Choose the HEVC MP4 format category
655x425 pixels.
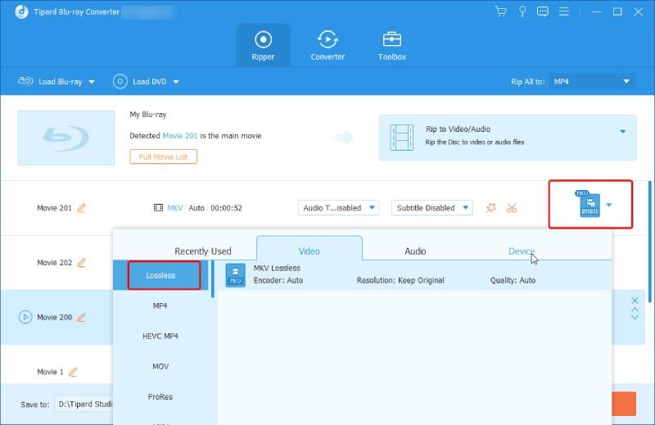[x=160, y=336]
